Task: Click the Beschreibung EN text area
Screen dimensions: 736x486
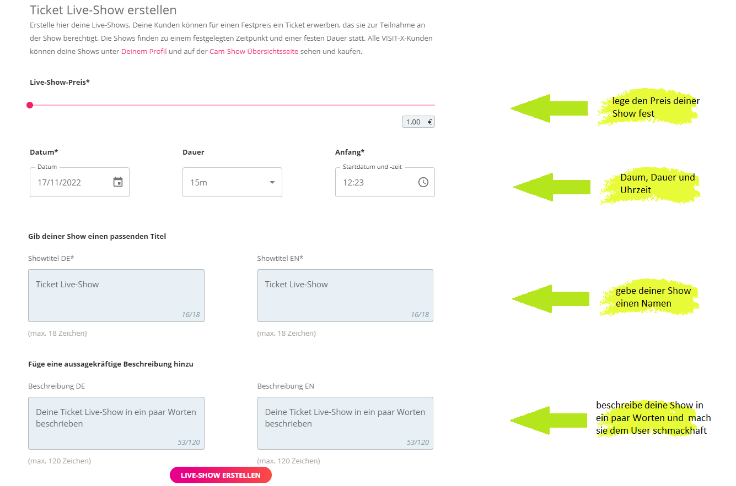Action: (345, 423)
